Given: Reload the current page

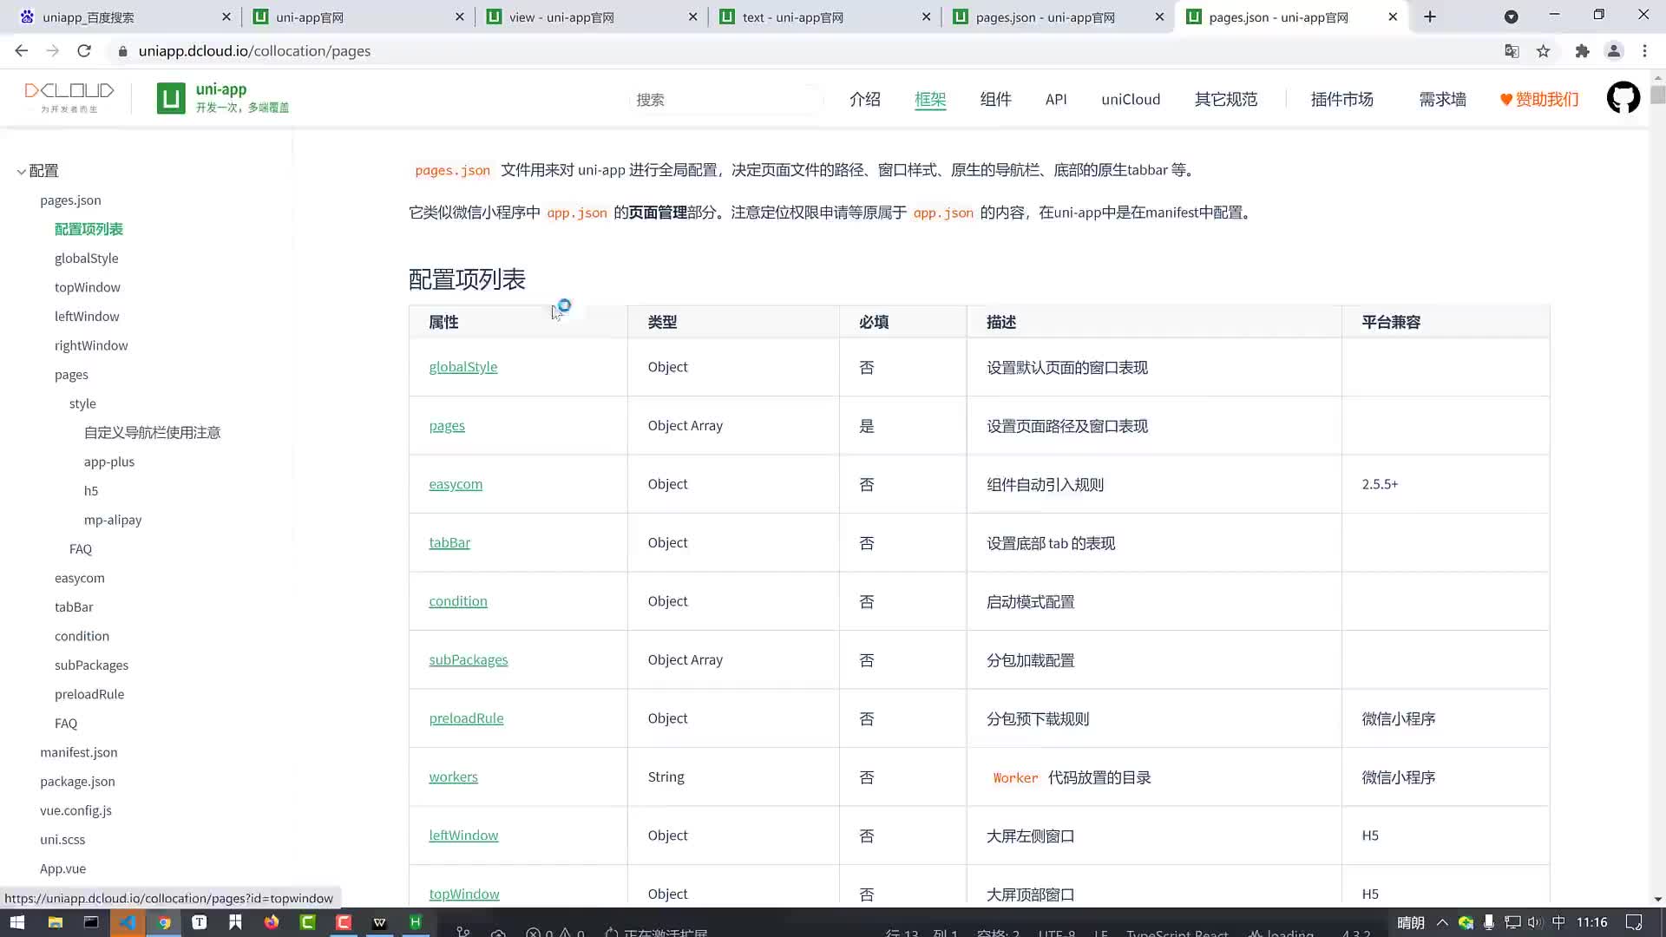Looking at the screenshot, I should pos(84,51).
